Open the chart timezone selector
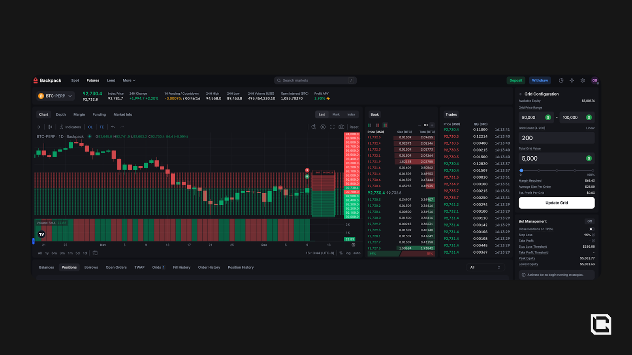The image size is (632, 355). (320, 253)
